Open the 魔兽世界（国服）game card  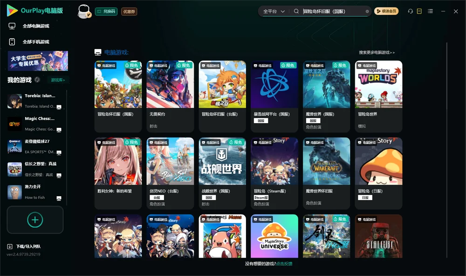(327, 97)
